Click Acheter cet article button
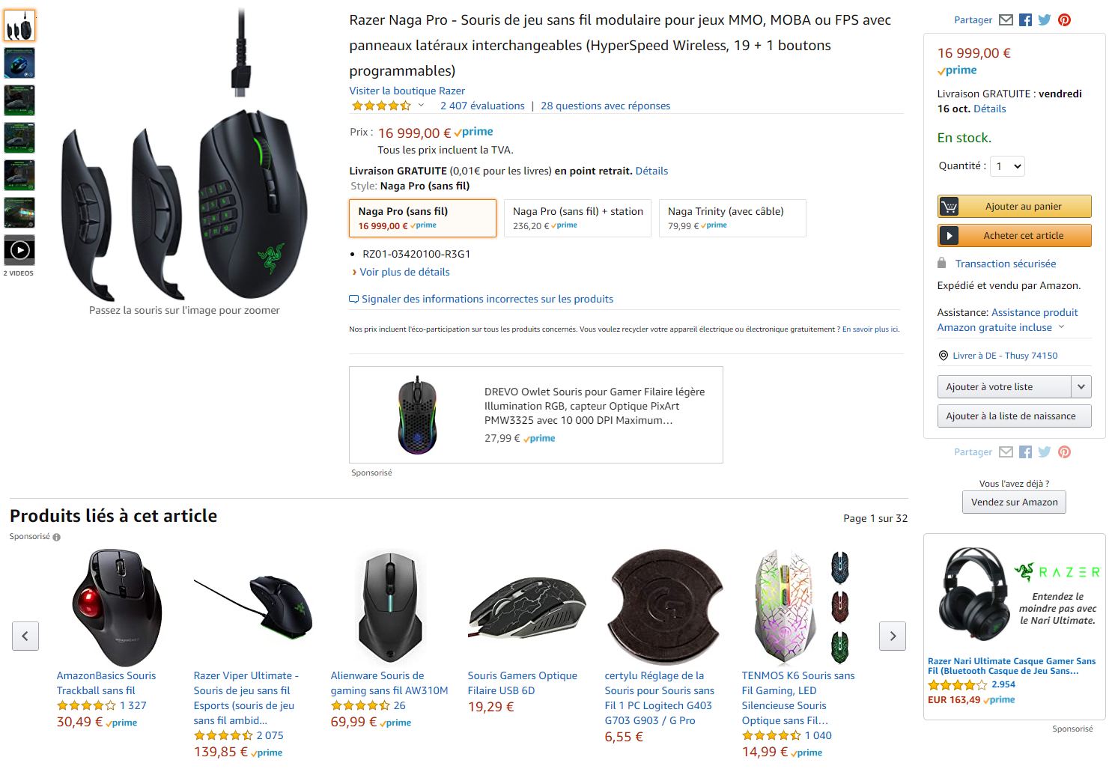 point(1014,236)
